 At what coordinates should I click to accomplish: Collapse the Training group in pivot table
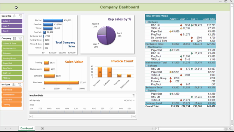click(147, 91)
